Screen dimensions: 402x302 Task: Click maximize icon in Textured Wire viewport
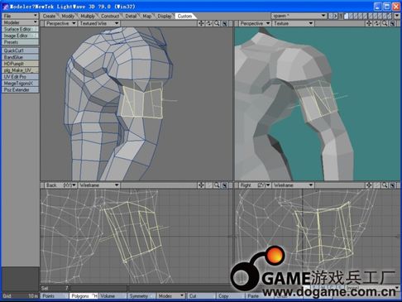pos(225,23)
